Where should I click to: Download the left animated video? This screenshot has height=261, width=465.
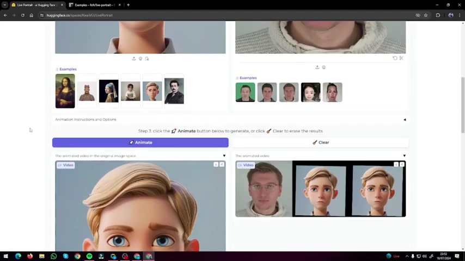click(216, 164)
